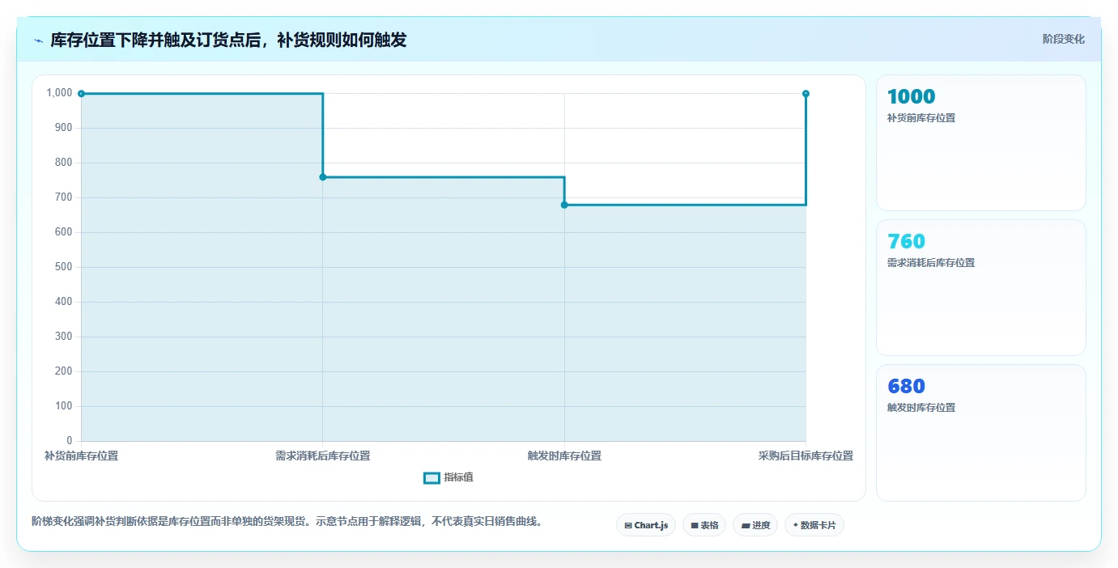1118x568 pixels.
Task: Click y-axis value 100
Action: pyautogui.click(x=63, y=406)
